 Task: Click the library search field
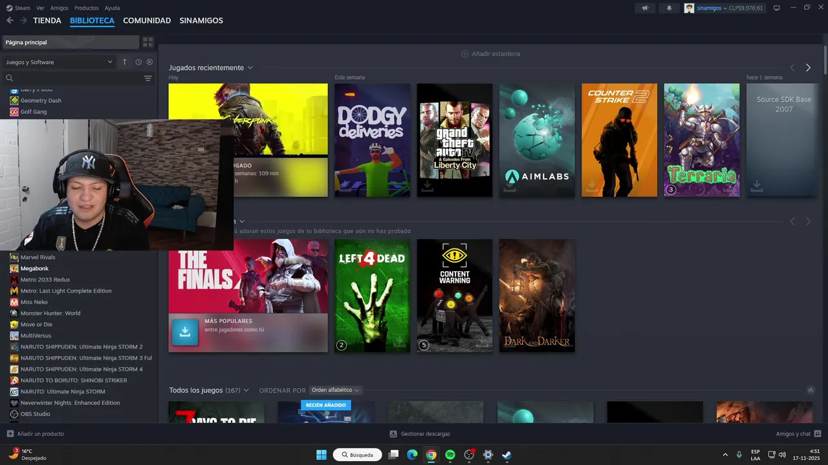(x=74, y=78)
